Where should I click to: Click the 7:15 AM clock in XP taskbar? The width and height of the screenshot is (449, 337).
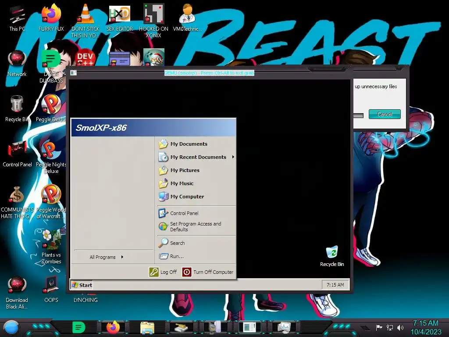click(x=335, y=285)
